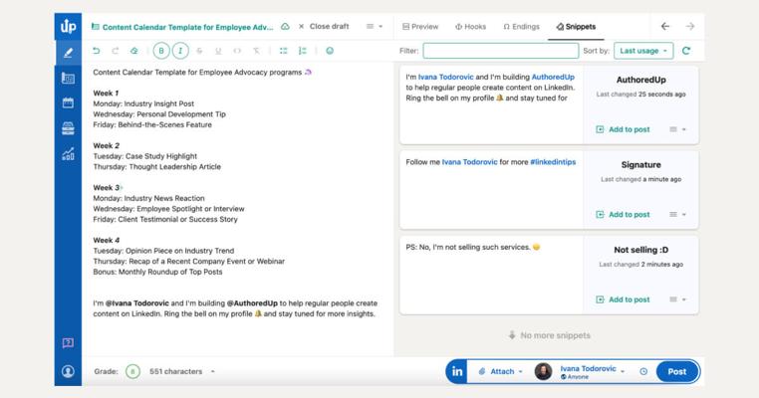Screen dimensions: 759x398
Task: Toggle bold formatting
Action: click(162, 51)
